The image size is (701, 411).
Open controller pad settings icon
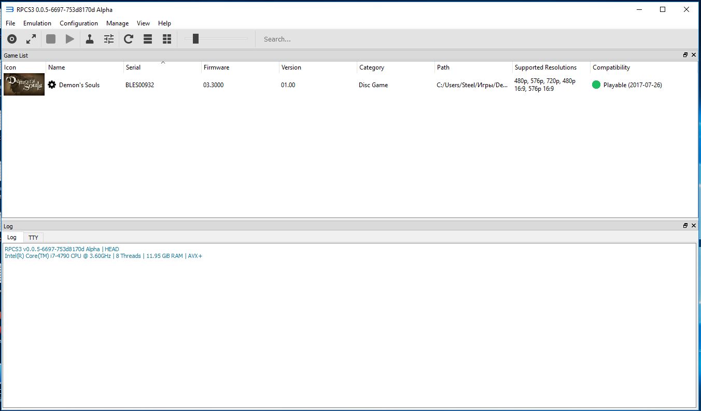click(90, 39)
